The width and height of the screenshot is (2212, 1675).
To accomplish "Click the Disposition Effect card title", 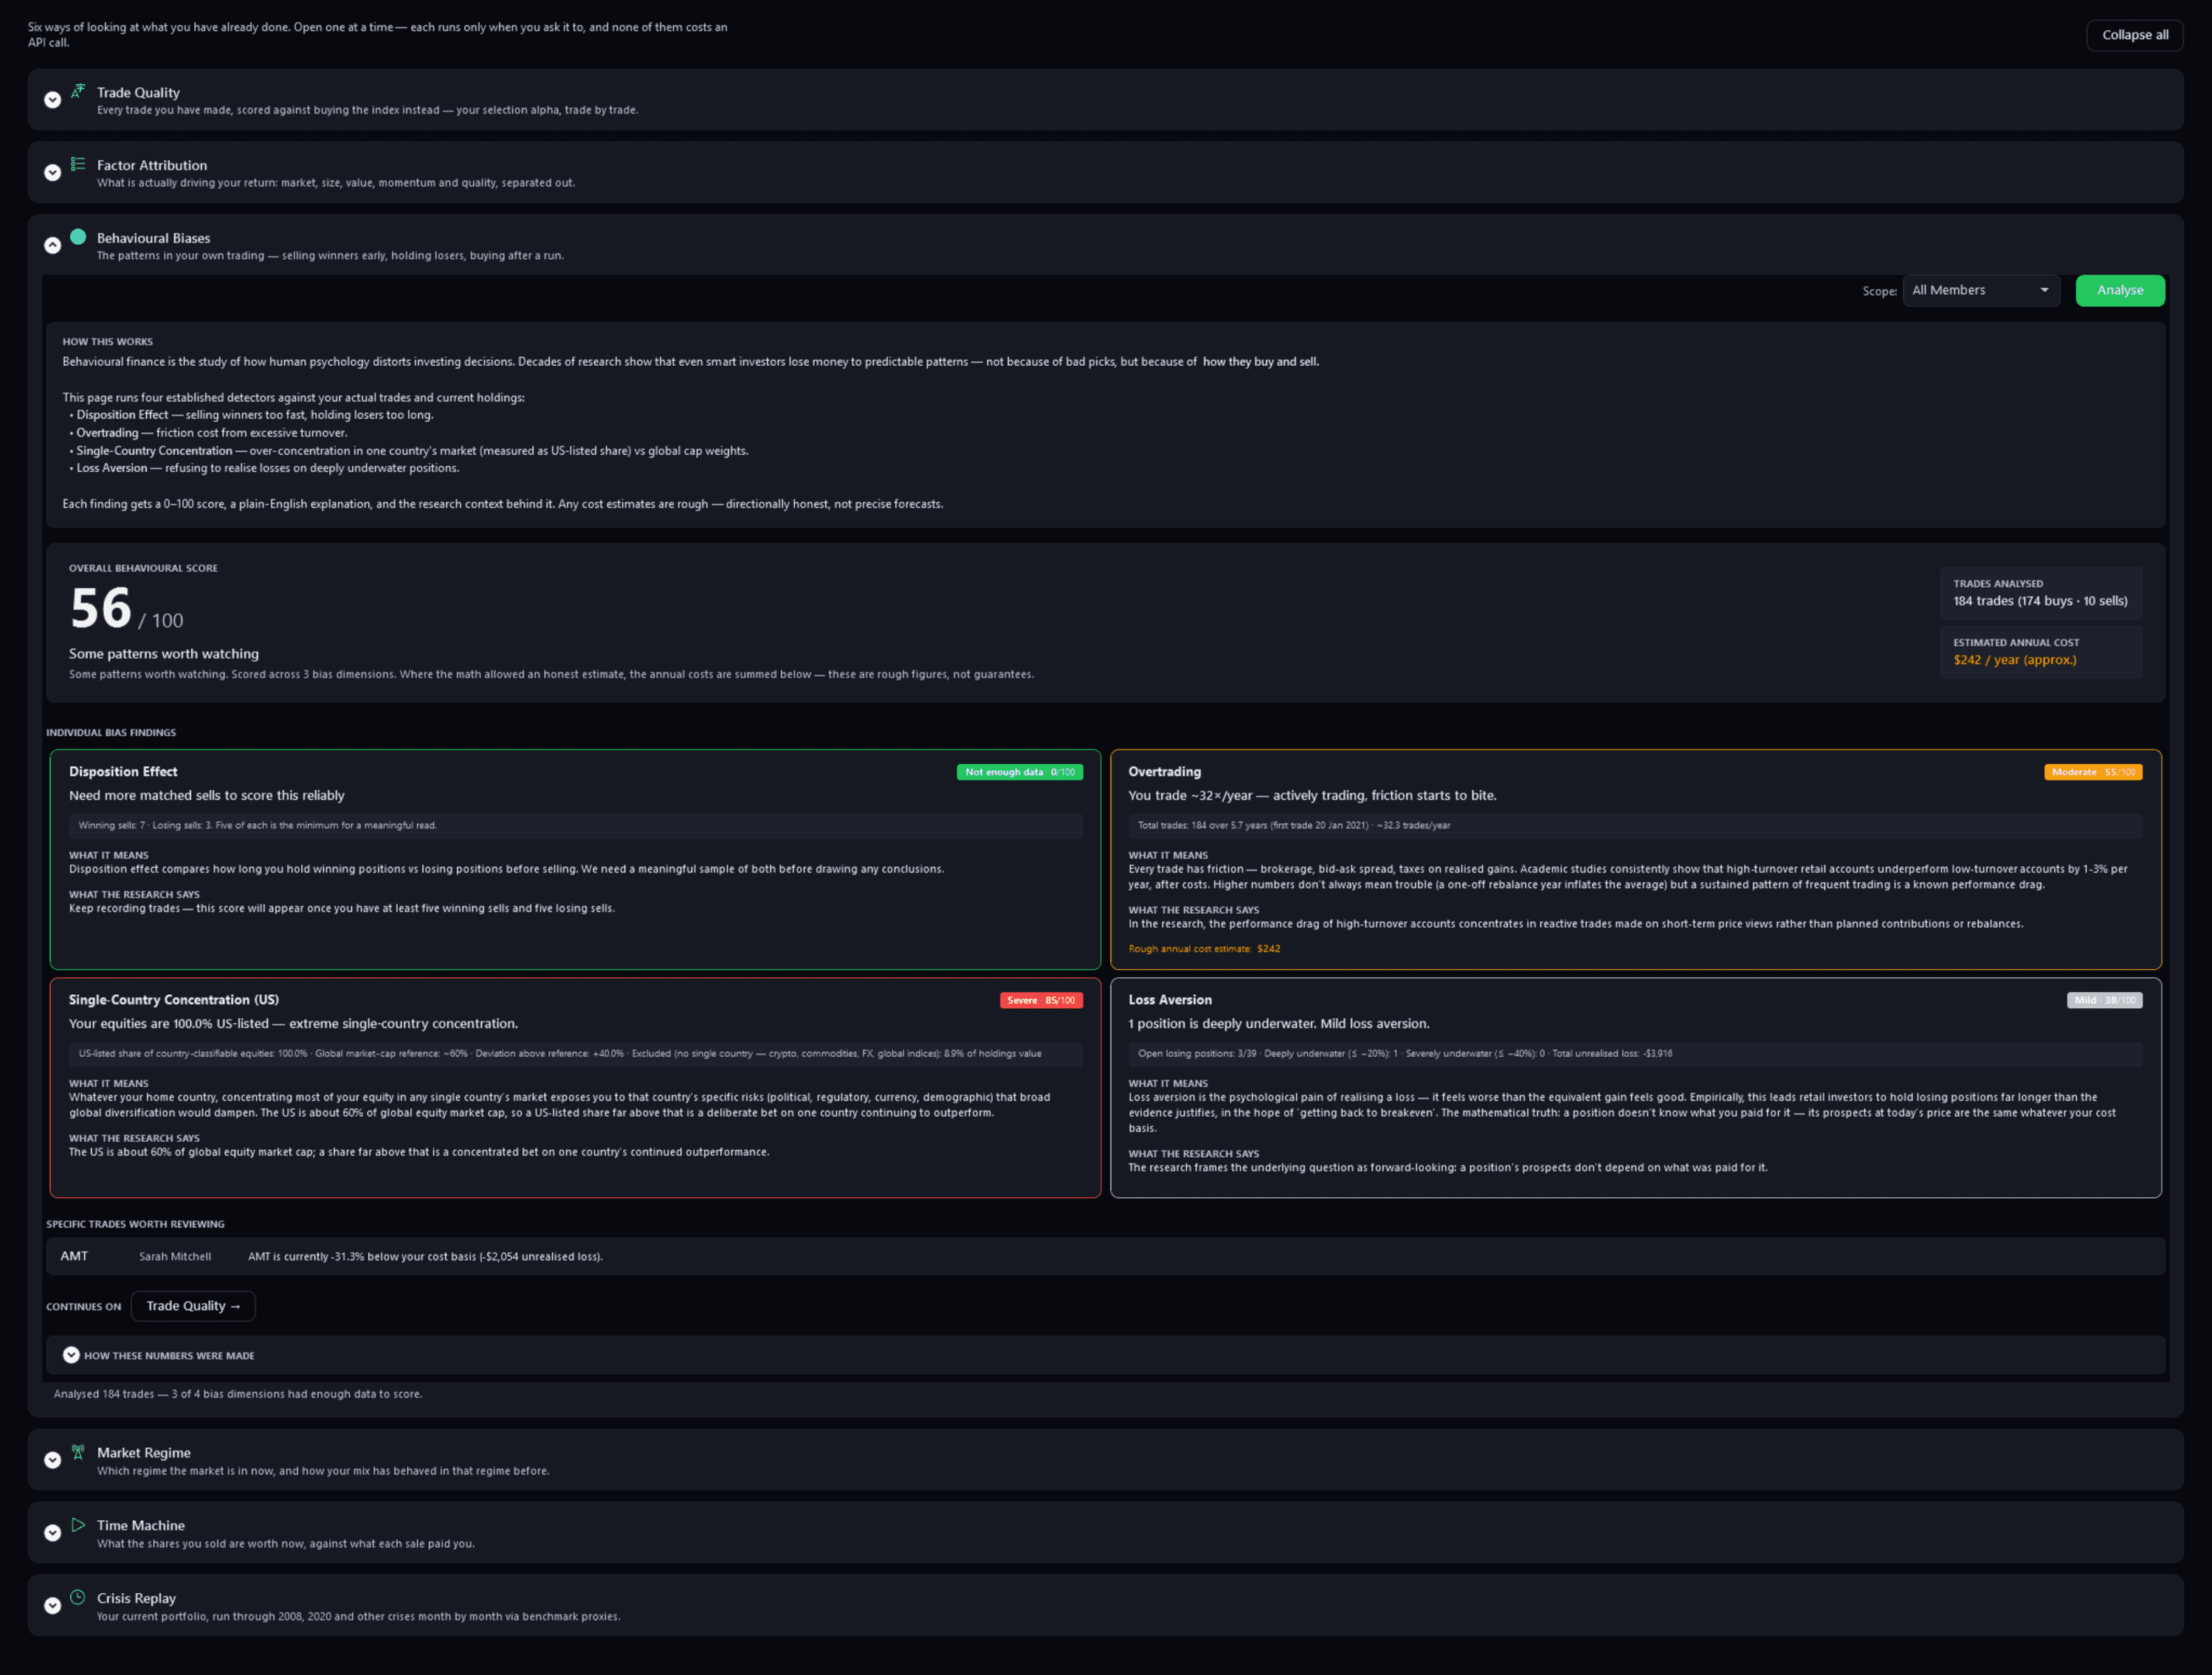I will [x=123, y=771].
